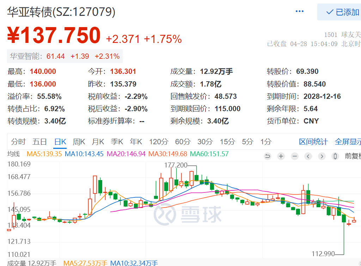Select the 60分 chart tab

click(183, 142)
